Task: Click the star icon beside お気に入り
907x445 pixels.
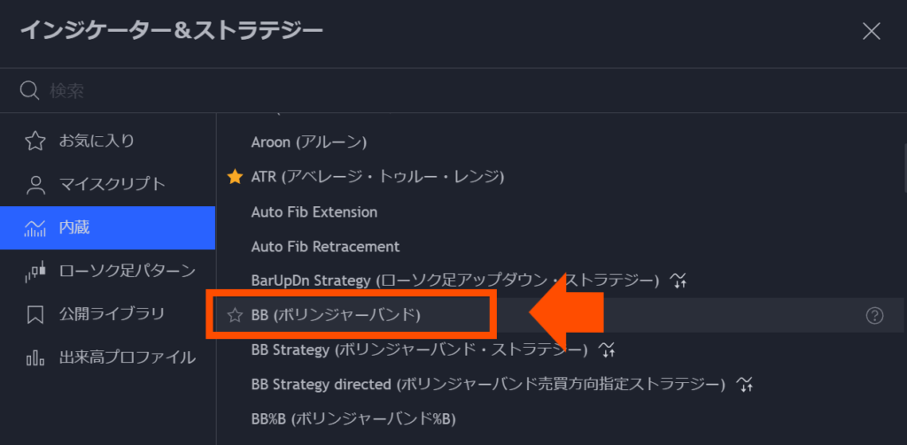Action: coord(35,141)
